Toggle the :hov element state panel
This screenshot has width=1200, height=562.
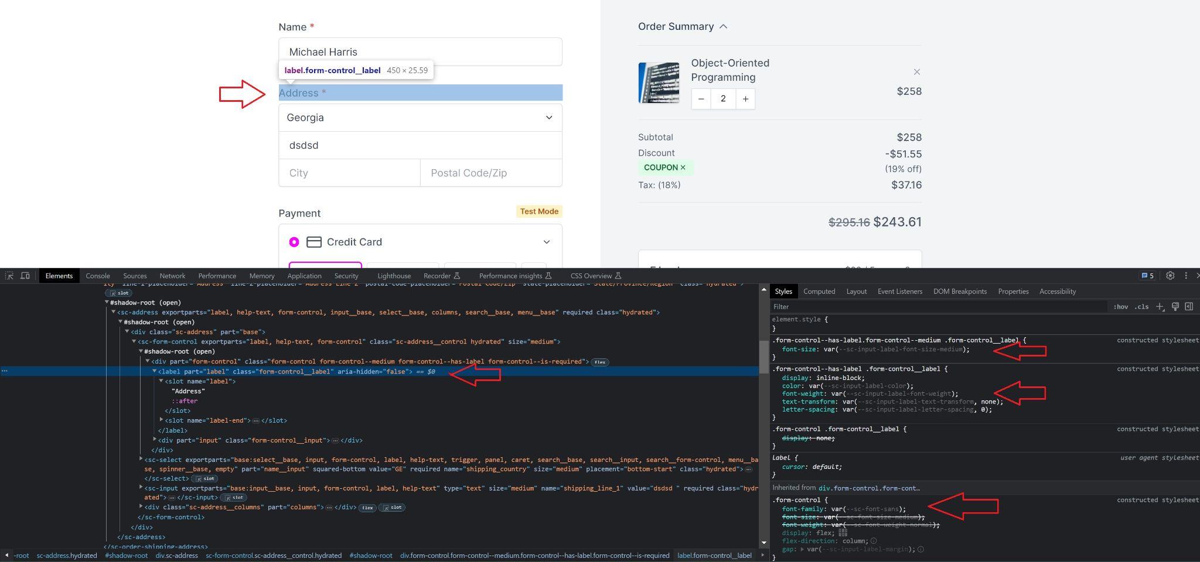click(1120, 307)
